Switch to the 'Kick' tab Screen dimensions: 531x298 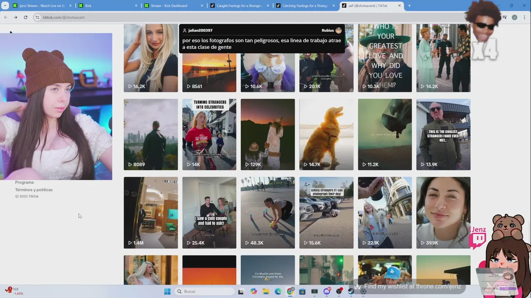click(x=108, y=6)
